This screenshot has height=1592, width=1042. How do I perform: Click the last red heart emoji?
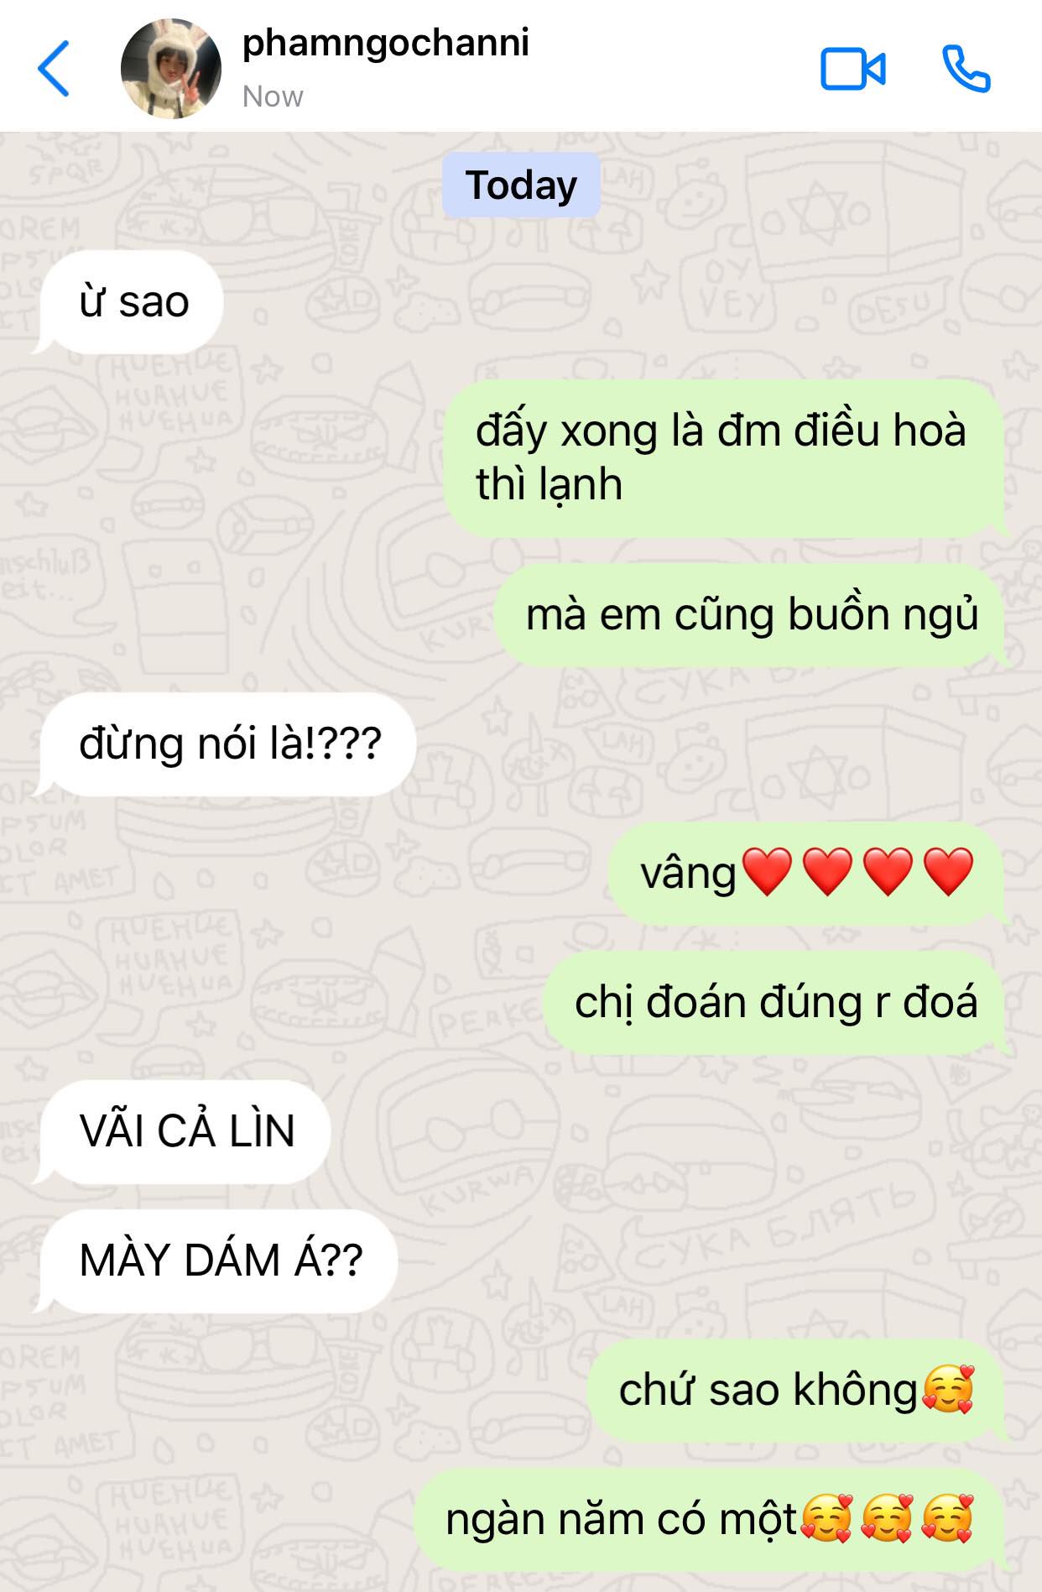[948, 872]
